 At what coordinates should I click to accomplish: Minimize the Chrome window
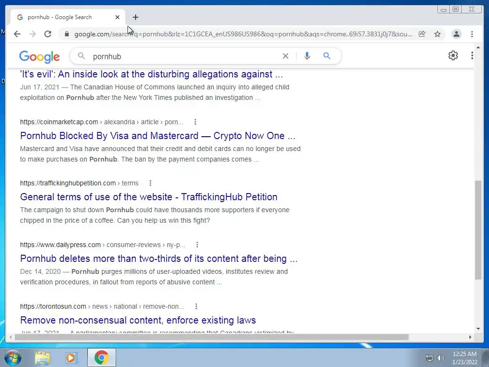pos(444,10)
